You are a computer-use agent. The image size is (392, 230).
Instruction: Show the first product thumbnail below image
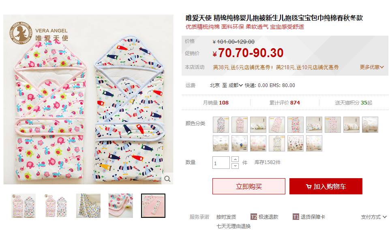pos(24,206)
